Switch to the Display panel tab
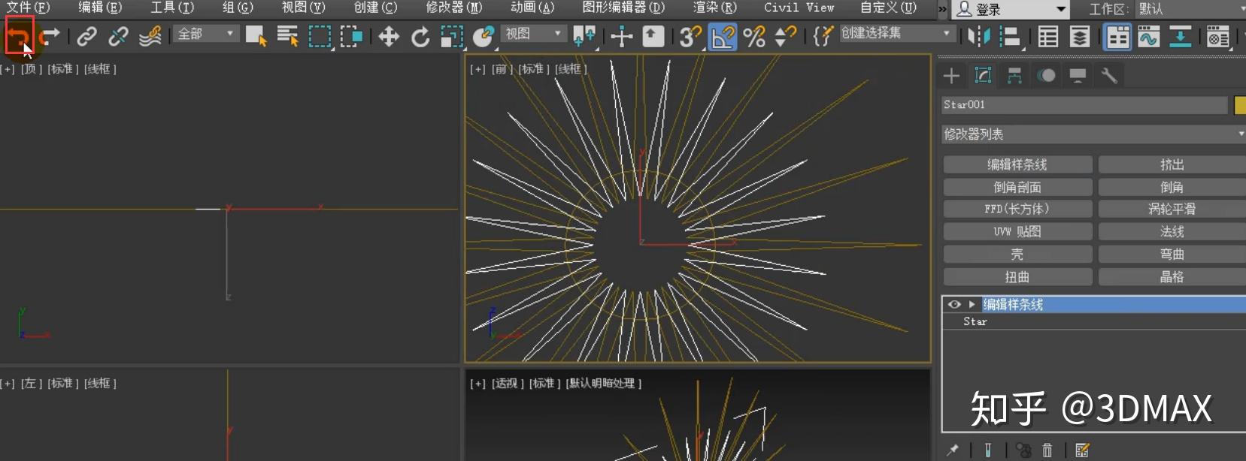Viewport: 1246px width, 461px height. [x=1078, y=75]
